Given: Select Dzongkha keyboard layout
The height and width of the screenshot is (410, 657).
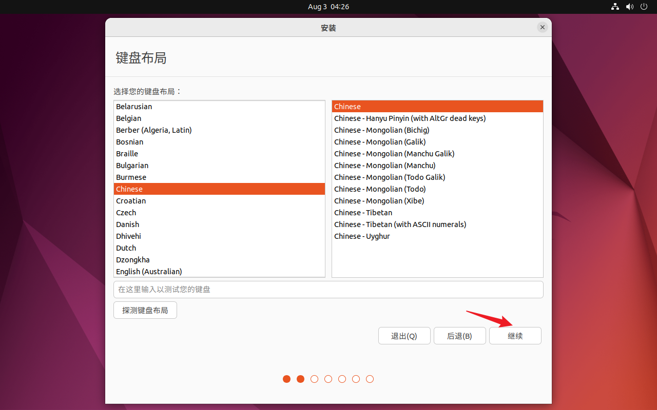Looking at the screenshot, I should coord(132,260).
